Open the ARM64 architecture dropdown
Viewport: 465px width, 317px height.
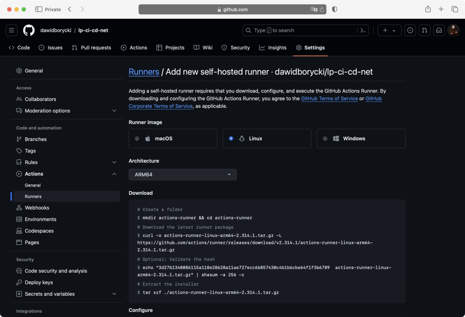[x=182, y=174]
